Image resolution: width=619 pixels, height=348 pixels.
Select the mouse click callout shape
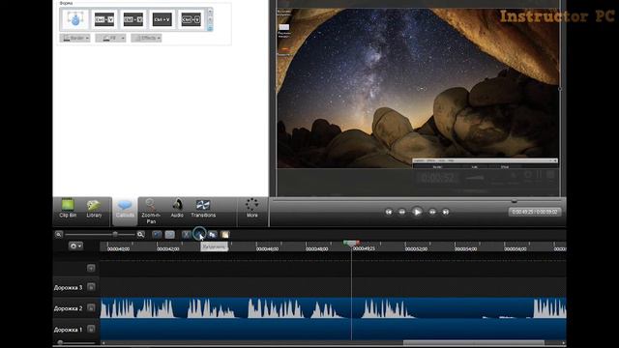point(75,19)
